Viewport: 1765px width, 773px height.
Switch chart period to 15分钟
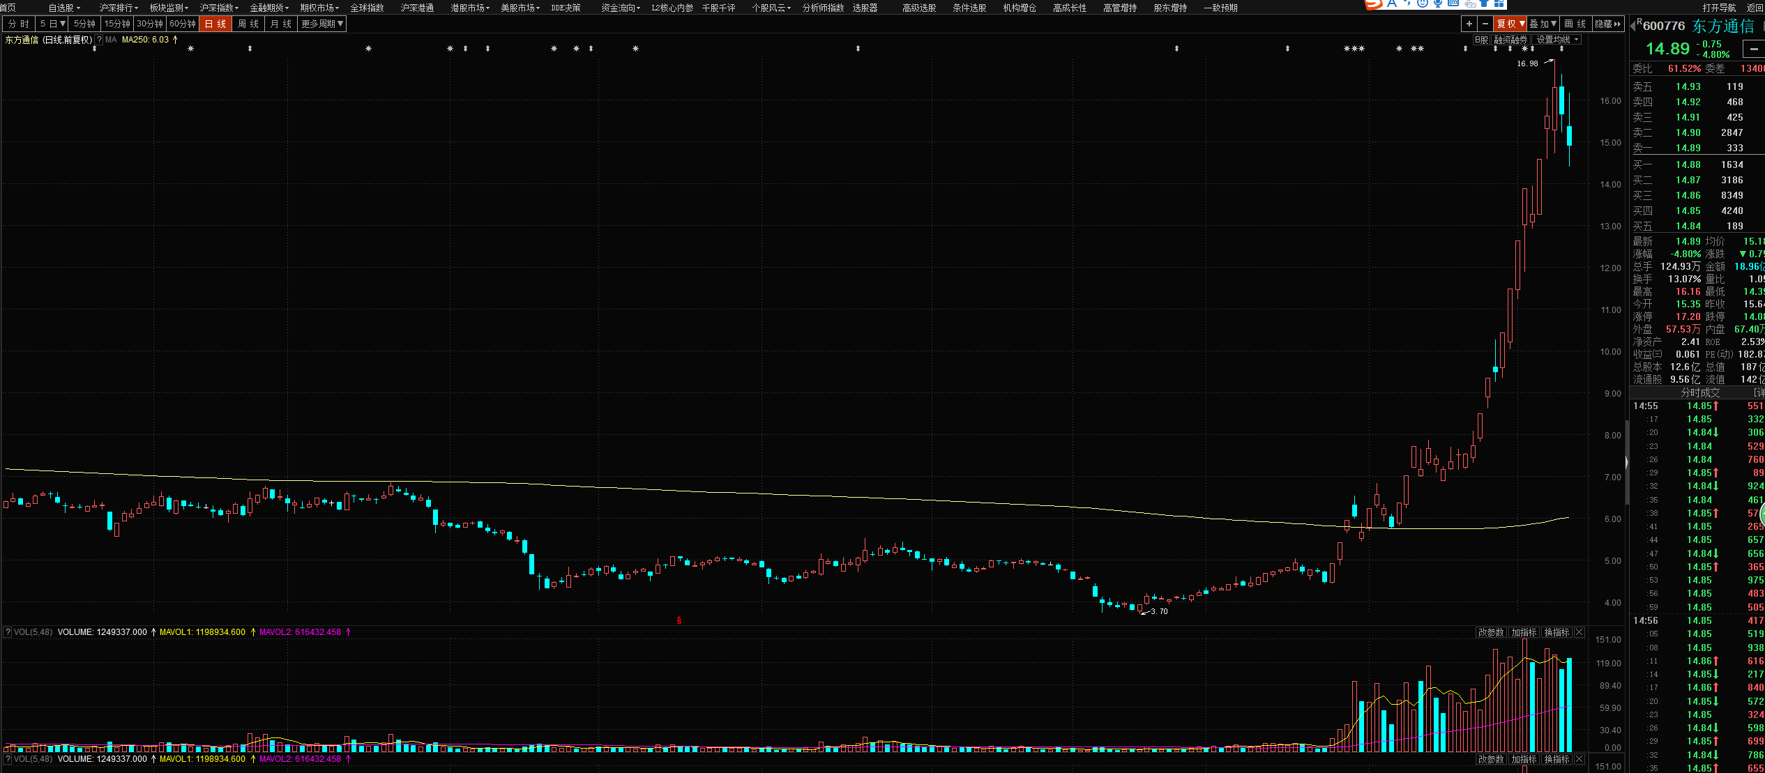pos(117,24)
